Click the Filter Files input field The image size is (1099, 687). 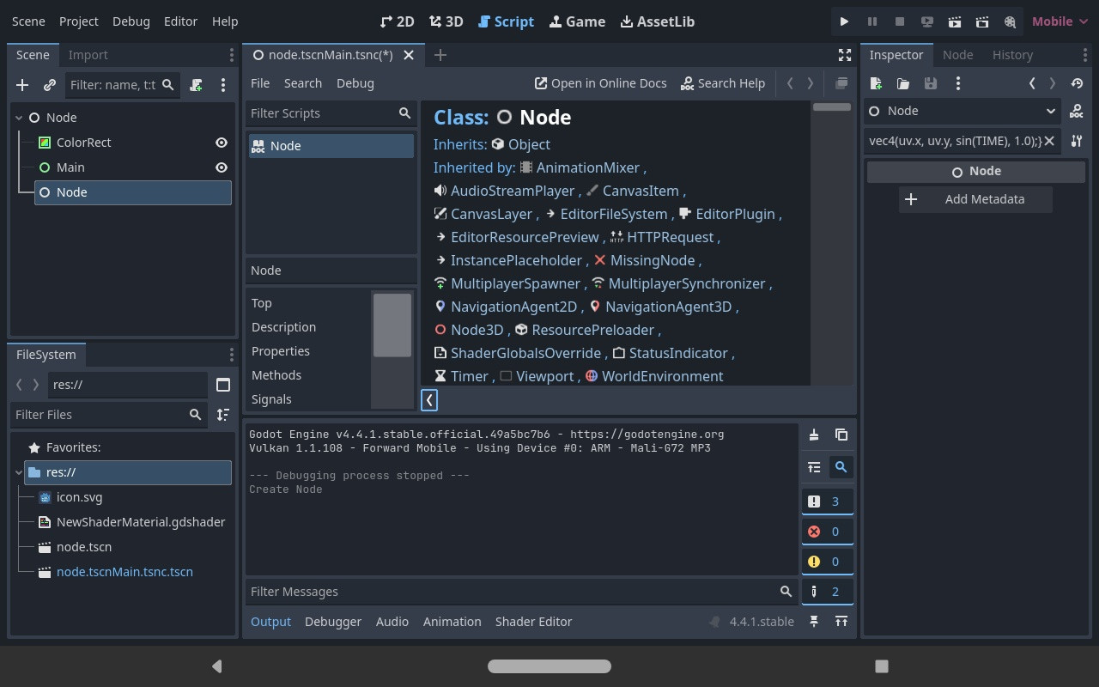tap(110, 415)
